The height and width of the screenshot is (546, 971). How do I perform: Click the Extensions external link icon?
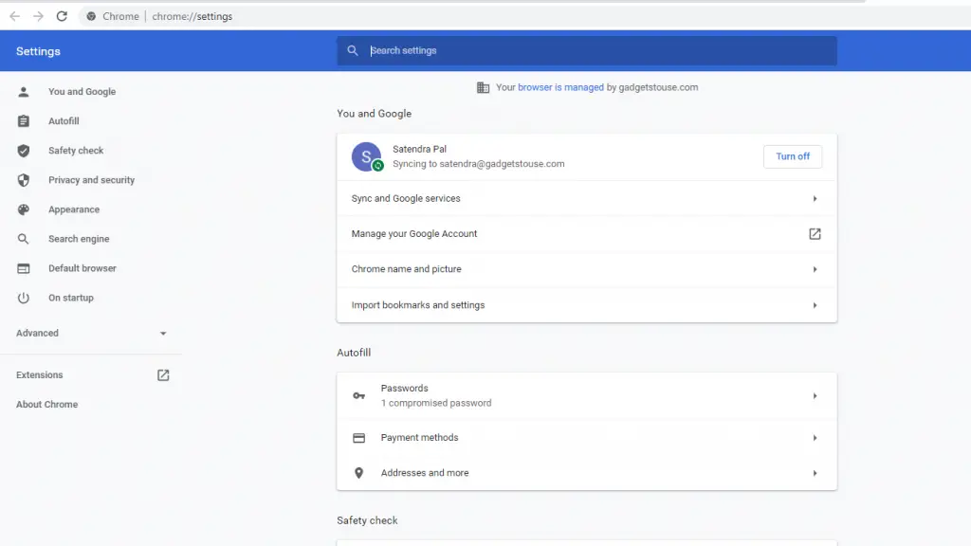163,375
